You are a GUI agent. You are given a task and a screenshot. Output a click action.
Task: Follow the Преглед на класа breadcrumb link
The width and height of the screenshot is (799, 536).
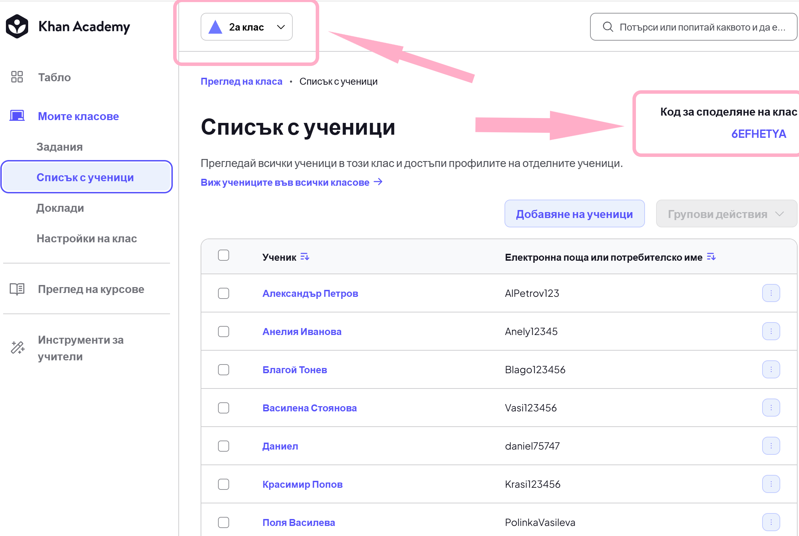click(241, 81)
